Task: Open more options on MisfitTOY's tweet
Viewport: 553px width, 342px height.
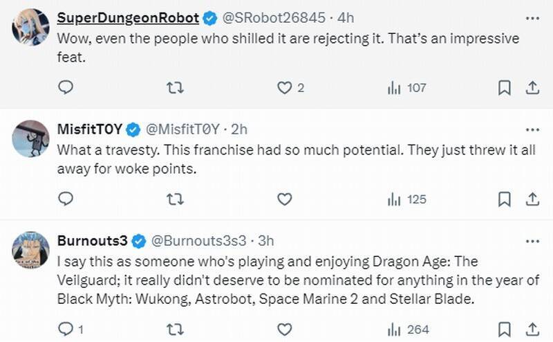Action: [x=532, y=129]
